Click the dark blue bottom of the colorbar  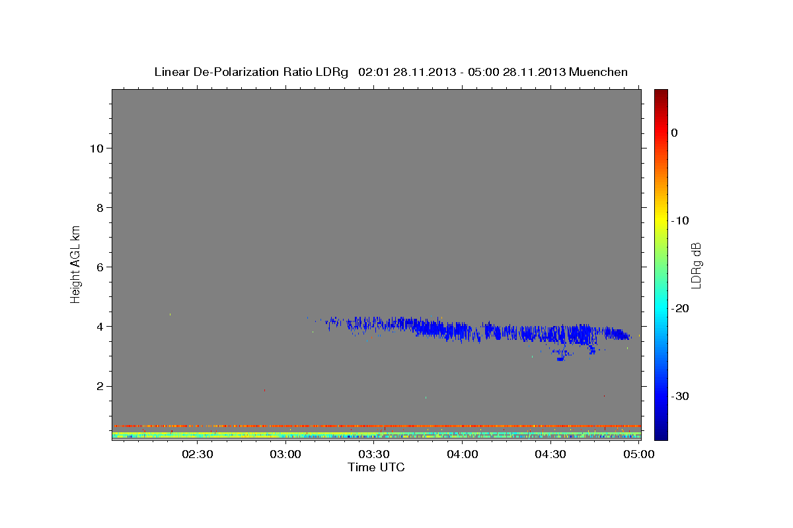[661, 434]
